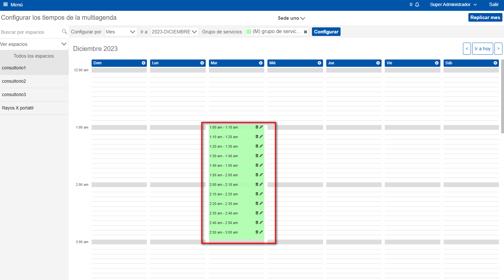Screen dimensions: 504x280
Task: Click the Mar day column header
Action: [237, 63]
